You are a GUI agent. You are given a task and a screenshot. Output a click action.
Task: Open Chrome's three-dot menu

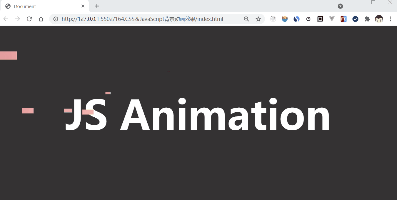click(x=391, y=19)
